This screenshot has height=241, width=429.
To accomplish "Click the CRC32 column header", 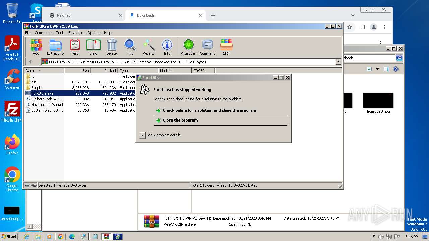I will point(203,71).
